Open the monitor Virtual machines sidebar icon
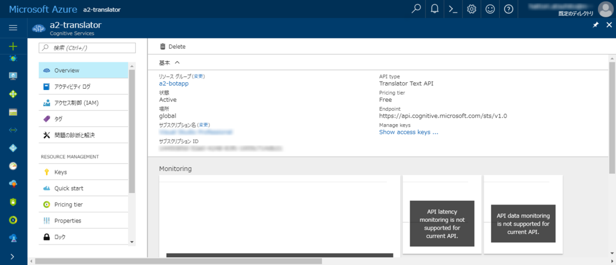This screenshot has height=265, width=616. coord(13,76)
